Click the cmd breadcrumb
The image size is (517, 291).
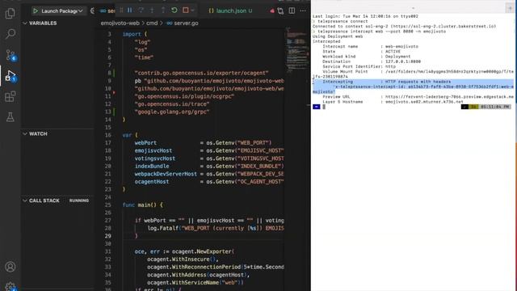click(x=152, y=23)
